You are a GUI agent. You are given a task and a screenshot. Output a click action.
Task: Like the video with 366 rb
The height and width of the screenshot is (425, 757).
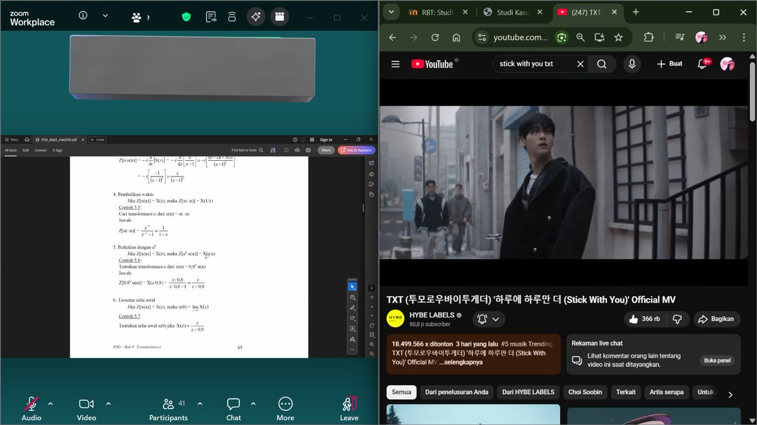(x=645, y=319)
